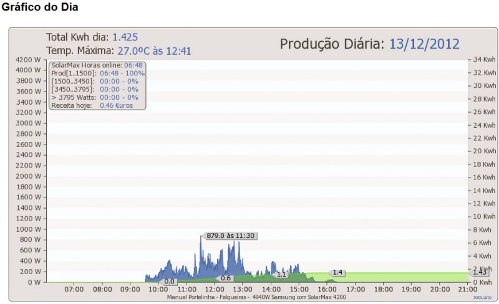
Task: Click the '1.43' final value marker
Action: click(479, 272)
